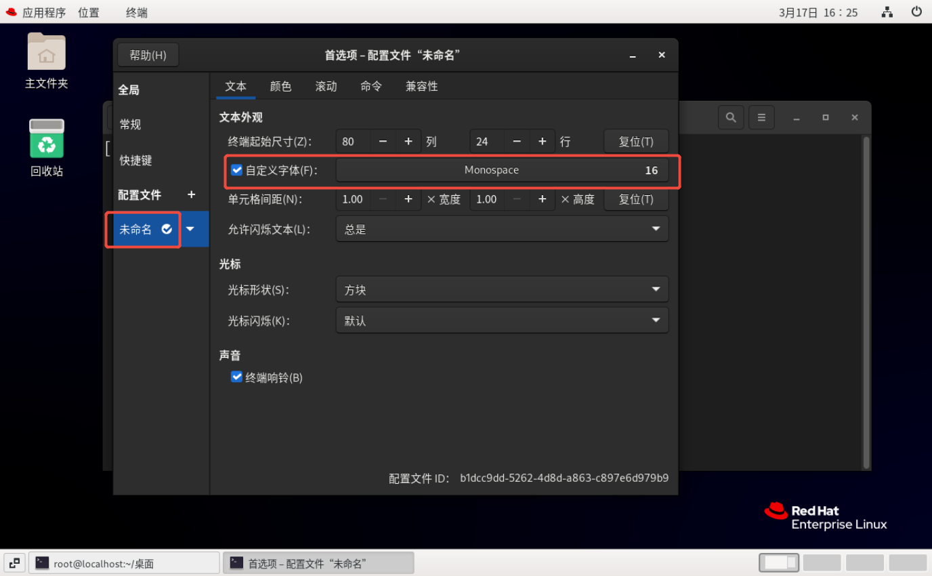
Task: Reset terminal size with 复位(T) button
Action: pos(636,142)
